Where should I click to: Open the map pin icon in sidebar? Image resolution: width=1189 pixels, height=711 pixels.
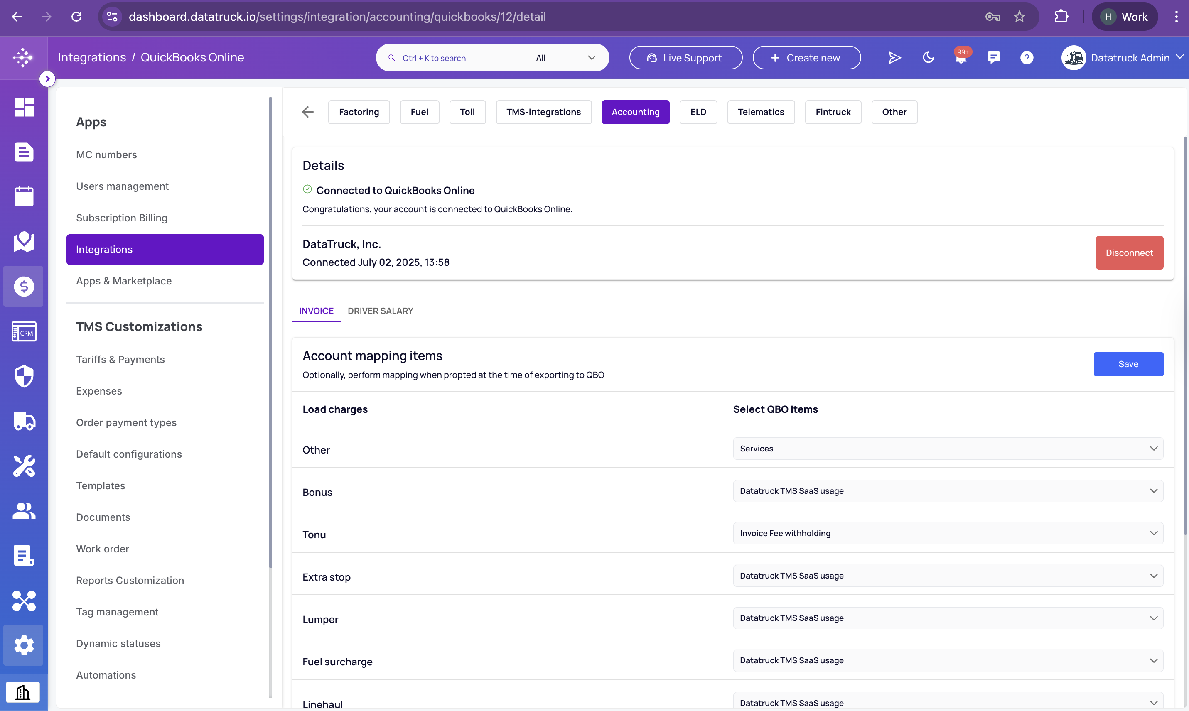24,241
